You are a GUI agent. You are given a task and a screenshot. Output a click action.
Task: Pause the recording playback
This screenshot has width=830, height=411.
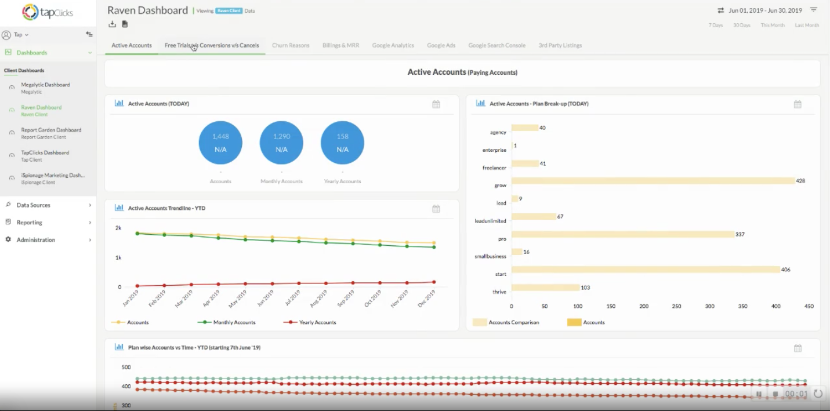coord(759,394)
